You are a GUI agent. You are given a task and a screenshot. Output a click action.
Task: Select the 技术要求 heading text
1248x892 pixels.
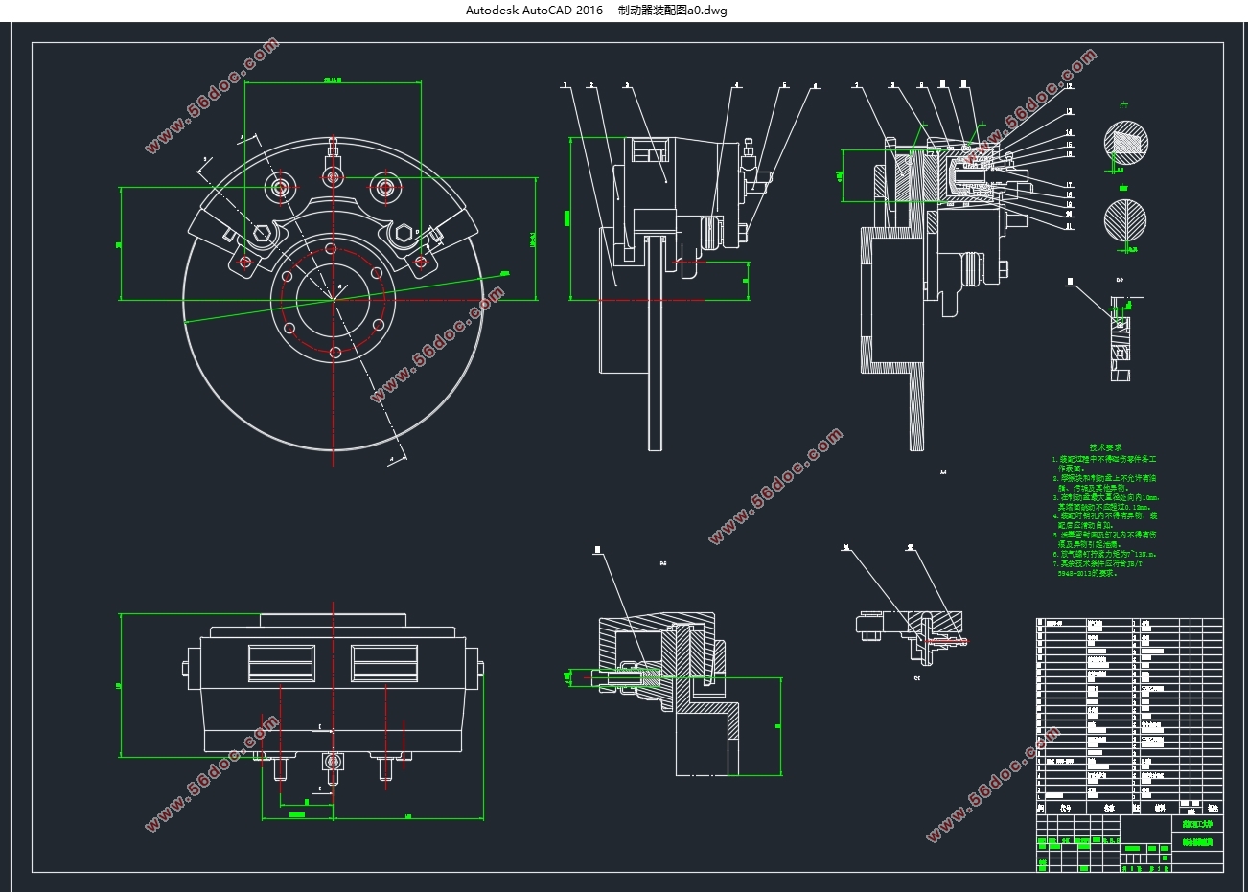[1105, 447]
